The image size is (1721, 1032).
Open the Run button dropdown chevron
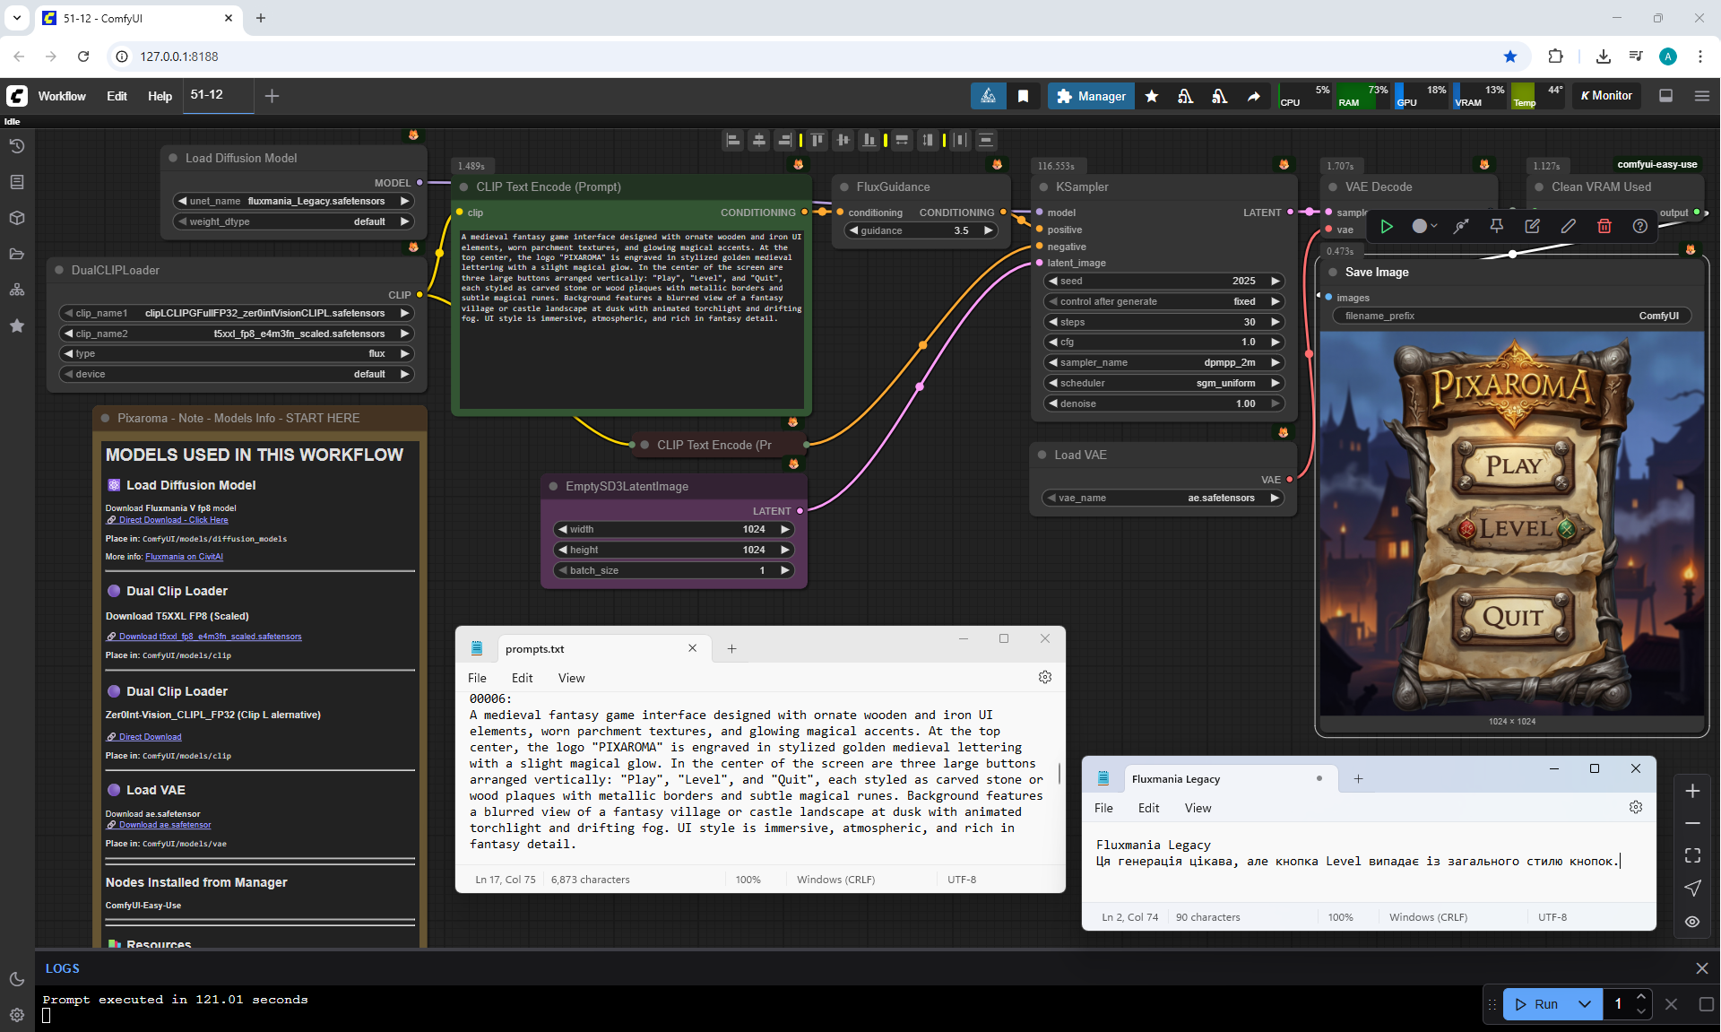point(1585,1004)
